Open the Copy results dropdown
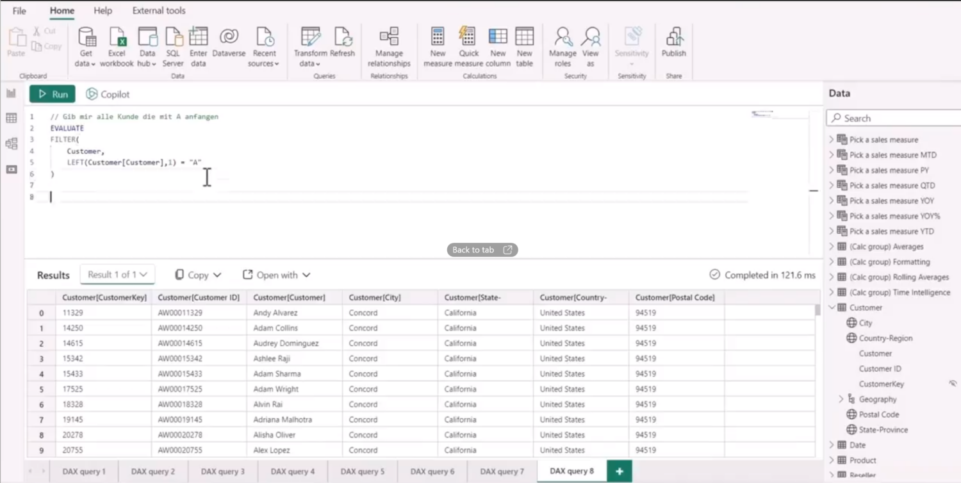The height and width of the screenshot is (483, 961). click(197, 274)
